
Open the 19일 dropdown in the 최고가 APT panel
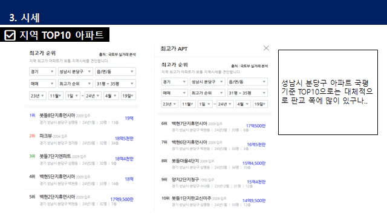pos(261,104)
